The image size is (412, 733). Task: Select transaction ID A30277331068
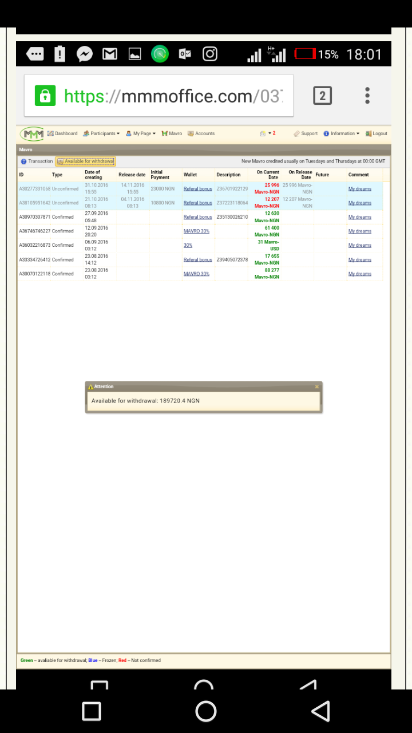click(x=34, y=189)
